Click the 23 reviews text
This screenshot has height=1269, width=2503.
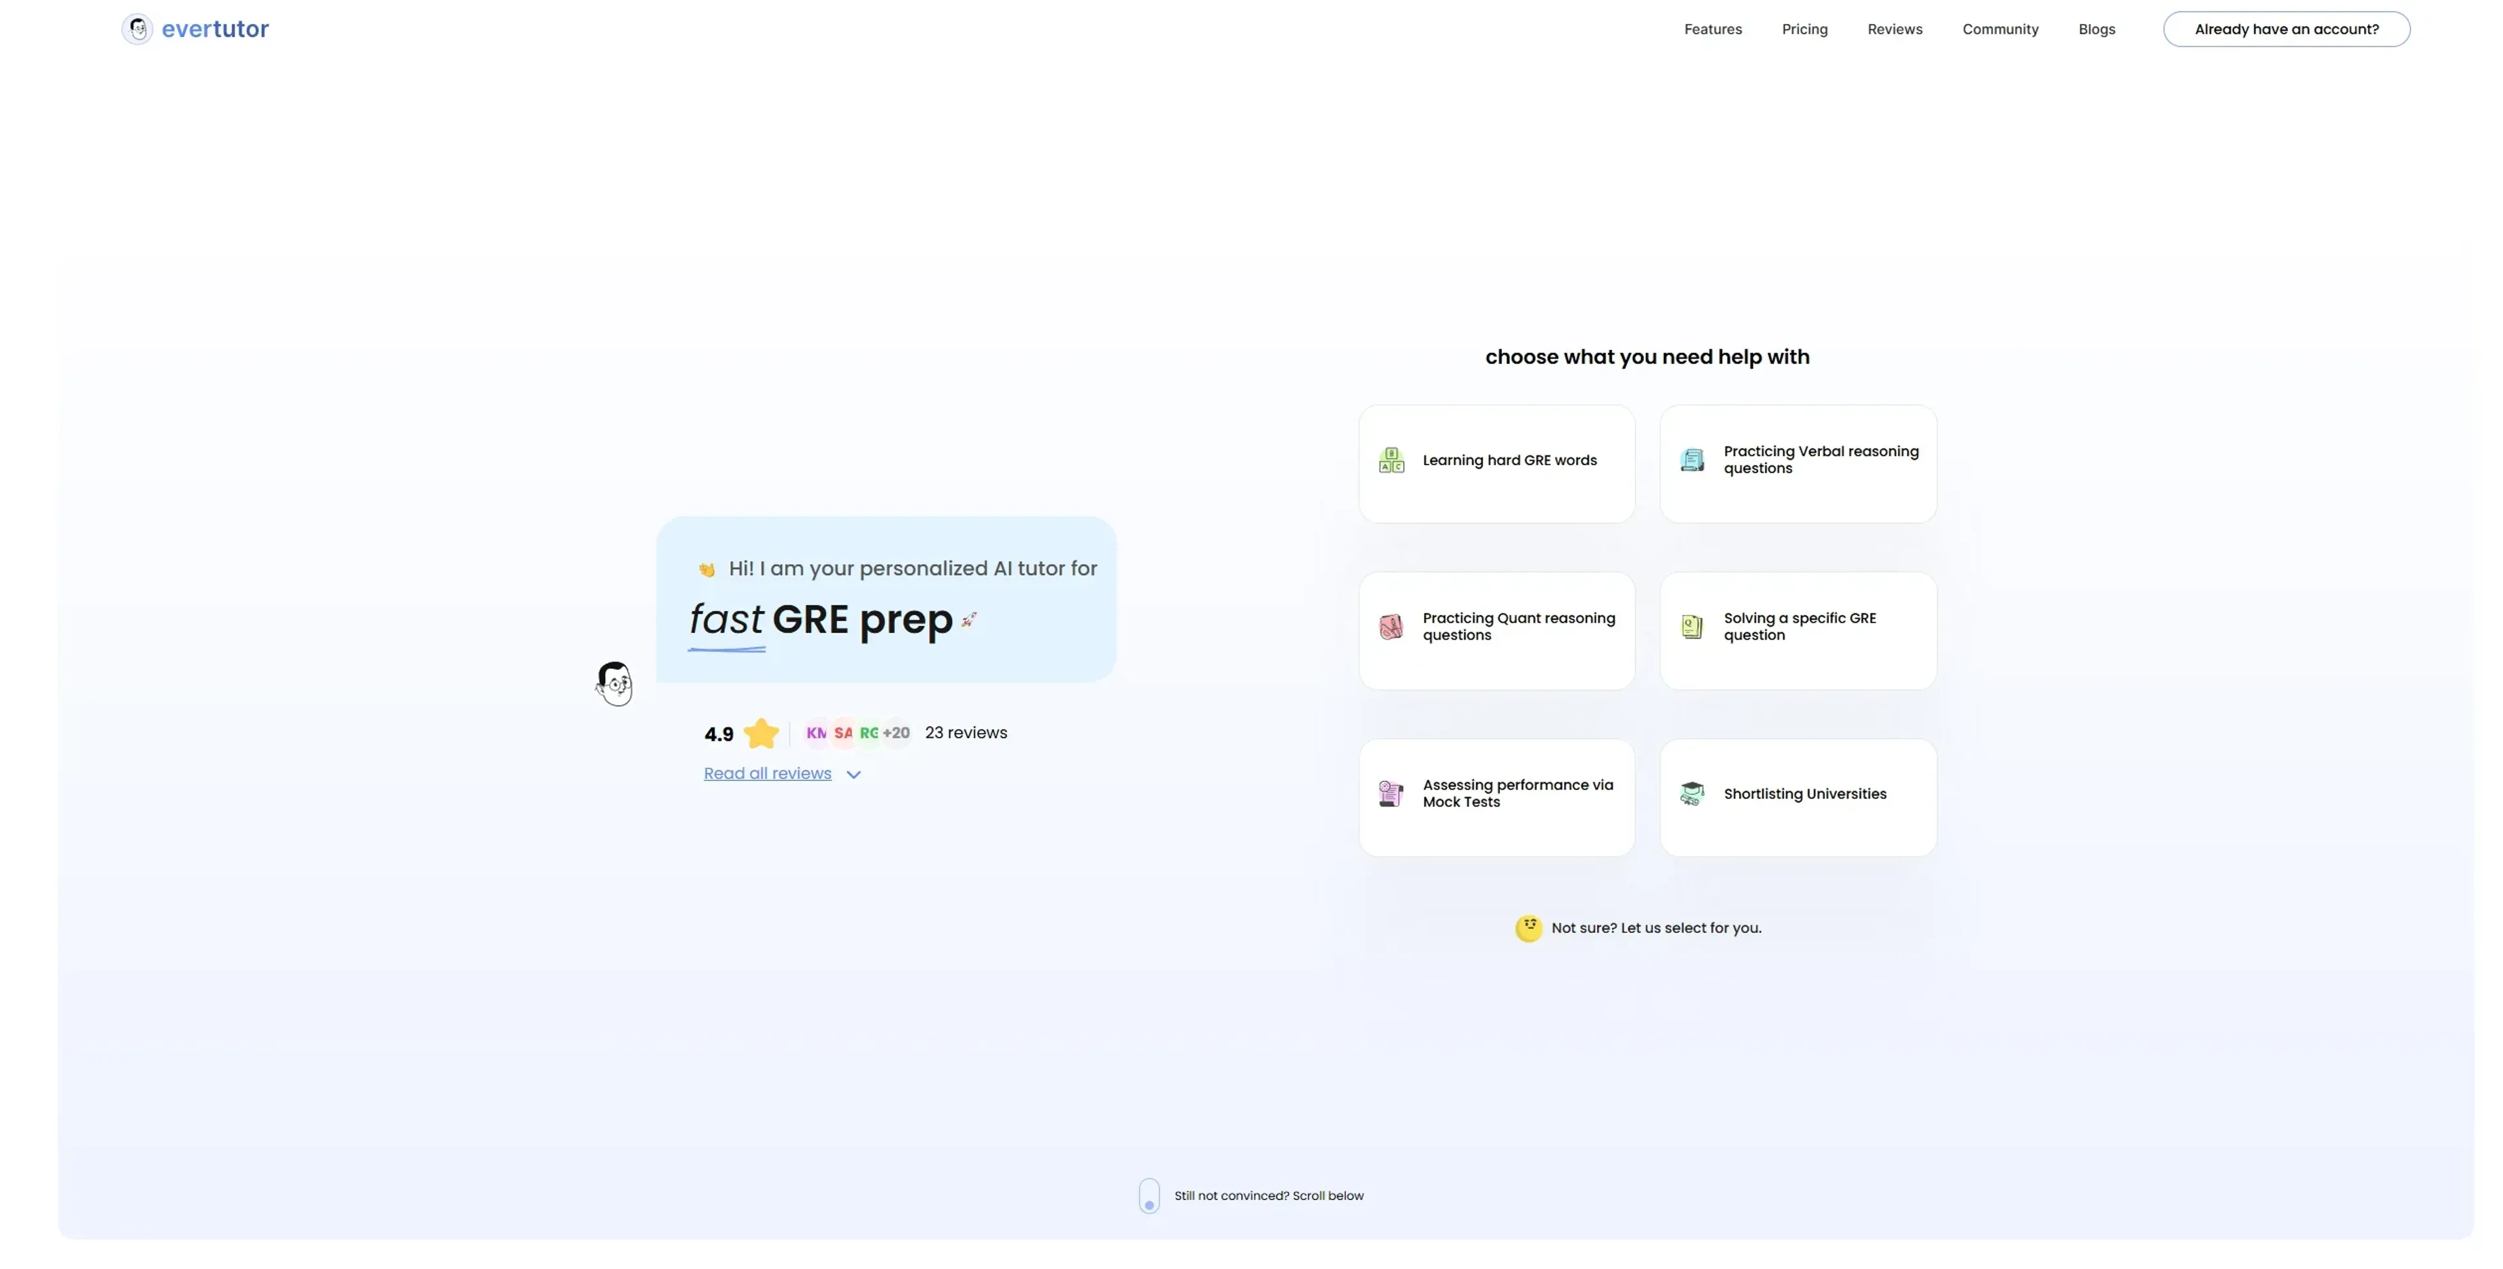coord(966,733)
